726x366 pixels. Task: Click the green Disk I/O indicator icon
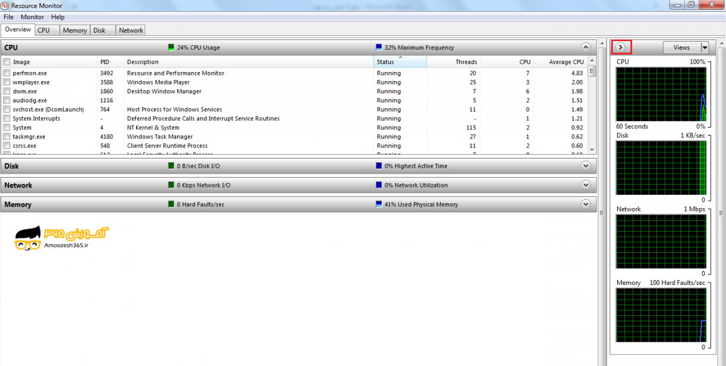point(171,166)
